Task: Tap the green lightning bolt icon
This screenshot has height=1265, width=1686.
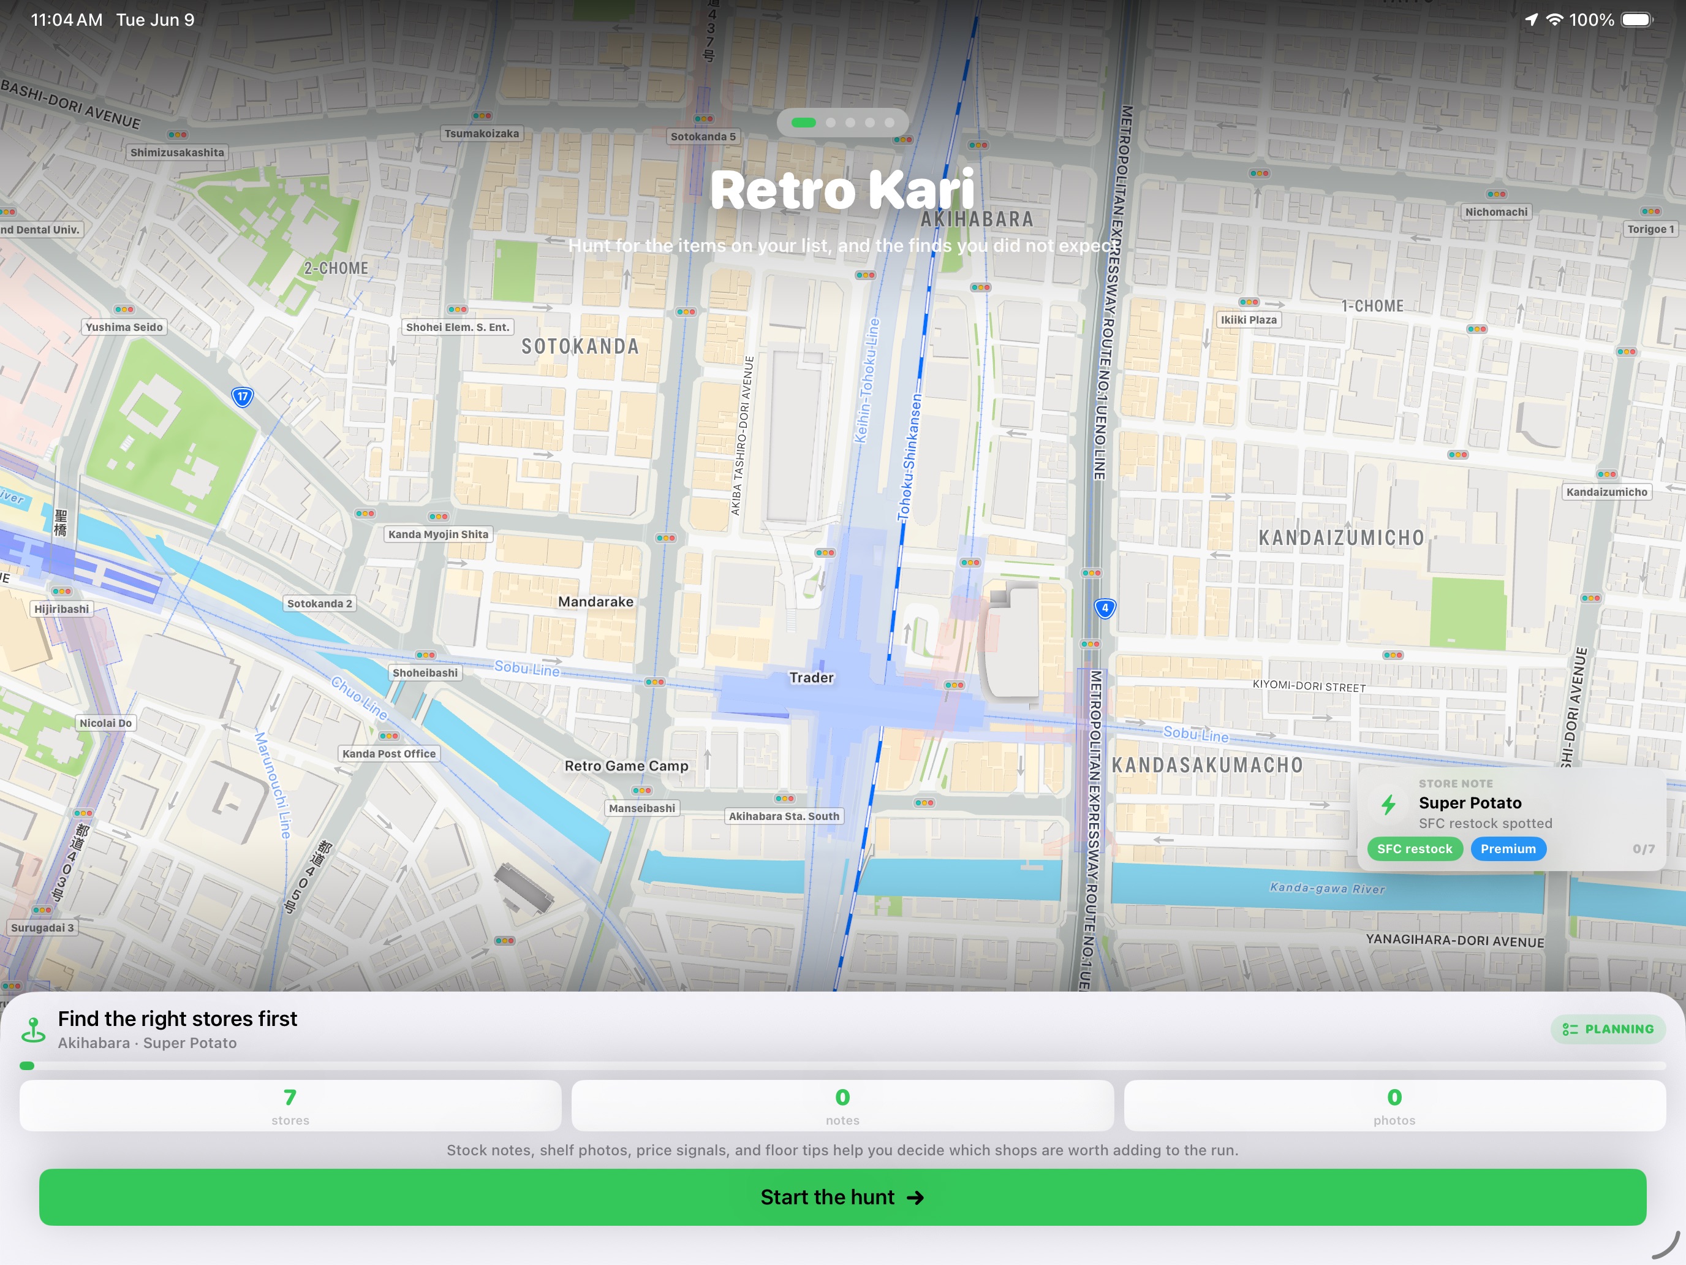Action: pos(1389,805)
